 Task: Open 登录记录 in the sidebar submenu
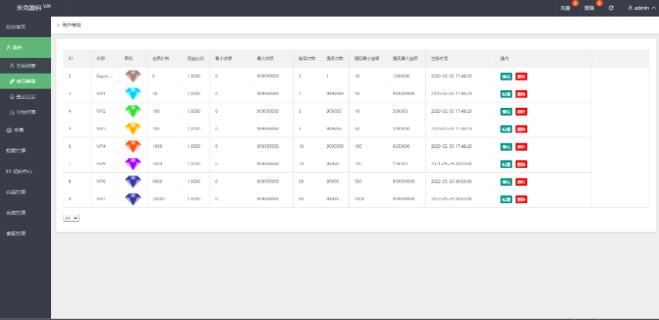(x=25, y=97)
